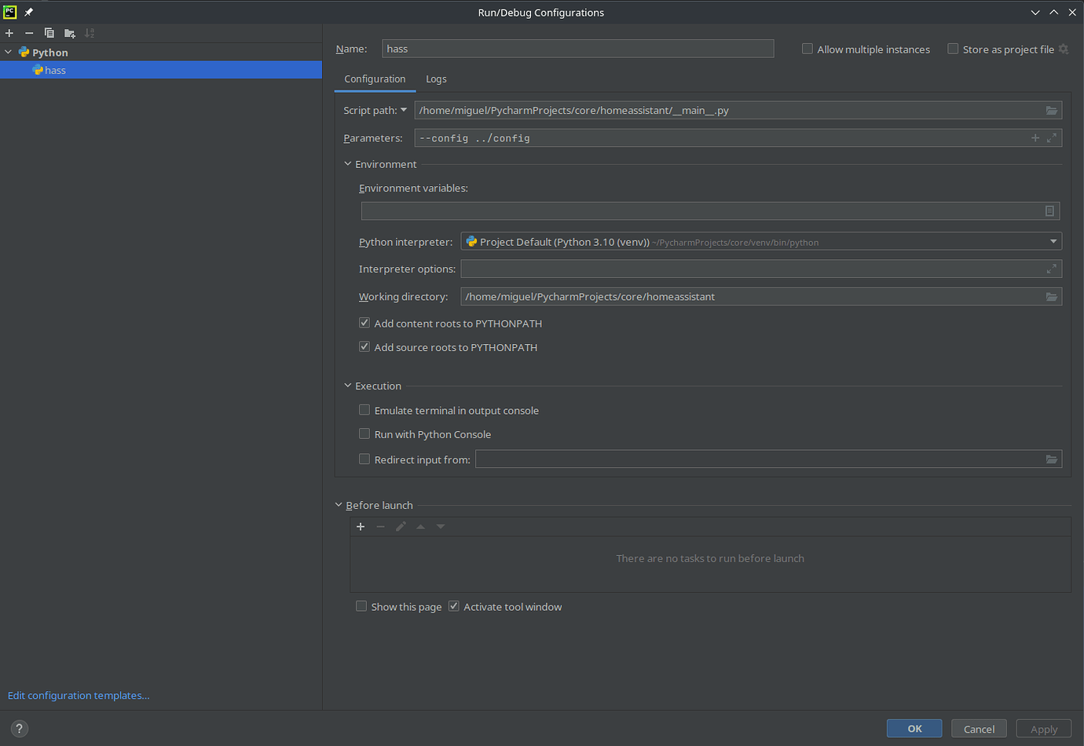Open Edit configuration templates
The width and height of the screenshot is (1084, 746).
(78, 695)
